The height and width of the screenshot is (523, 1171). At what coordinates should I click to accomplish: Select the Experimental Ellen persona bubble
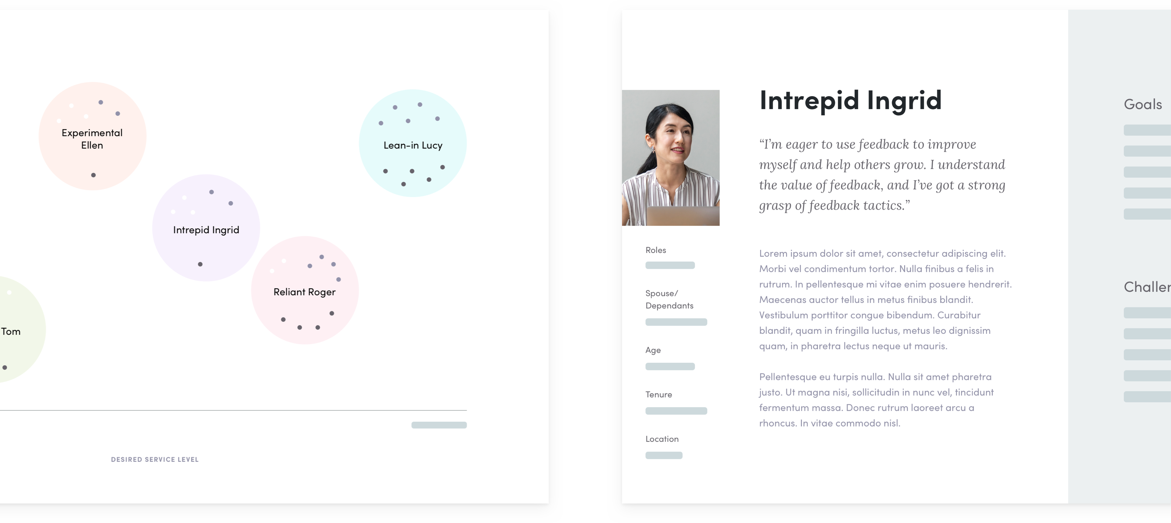click(x=91, y=138)
